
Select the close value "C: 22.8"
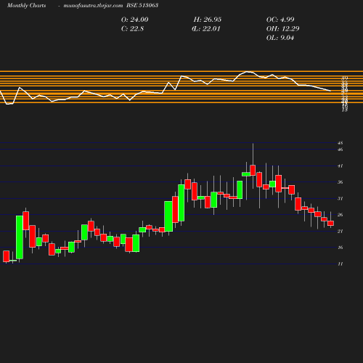click(132, 29)
